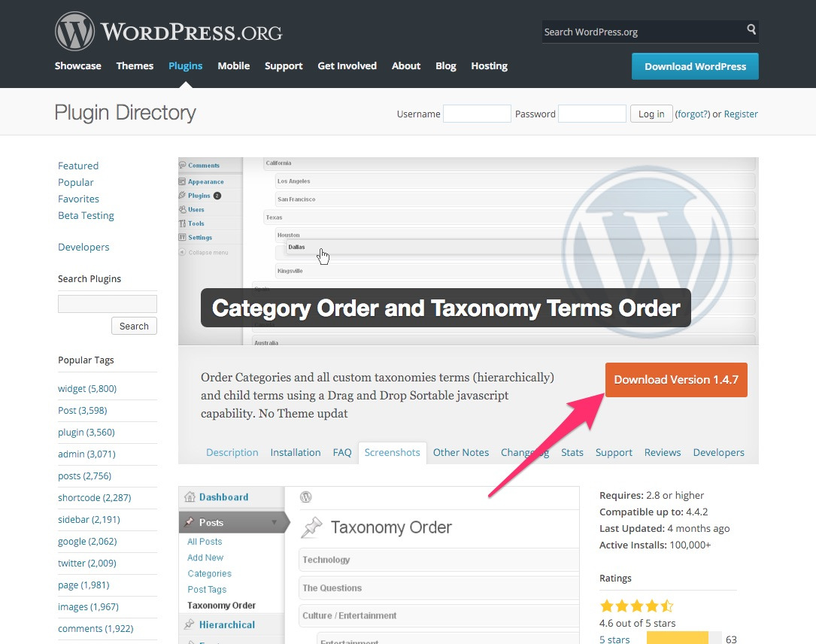816x644 pixels.
Task: Click the WordPress logo icon
Action: click(x=75, y=32)
